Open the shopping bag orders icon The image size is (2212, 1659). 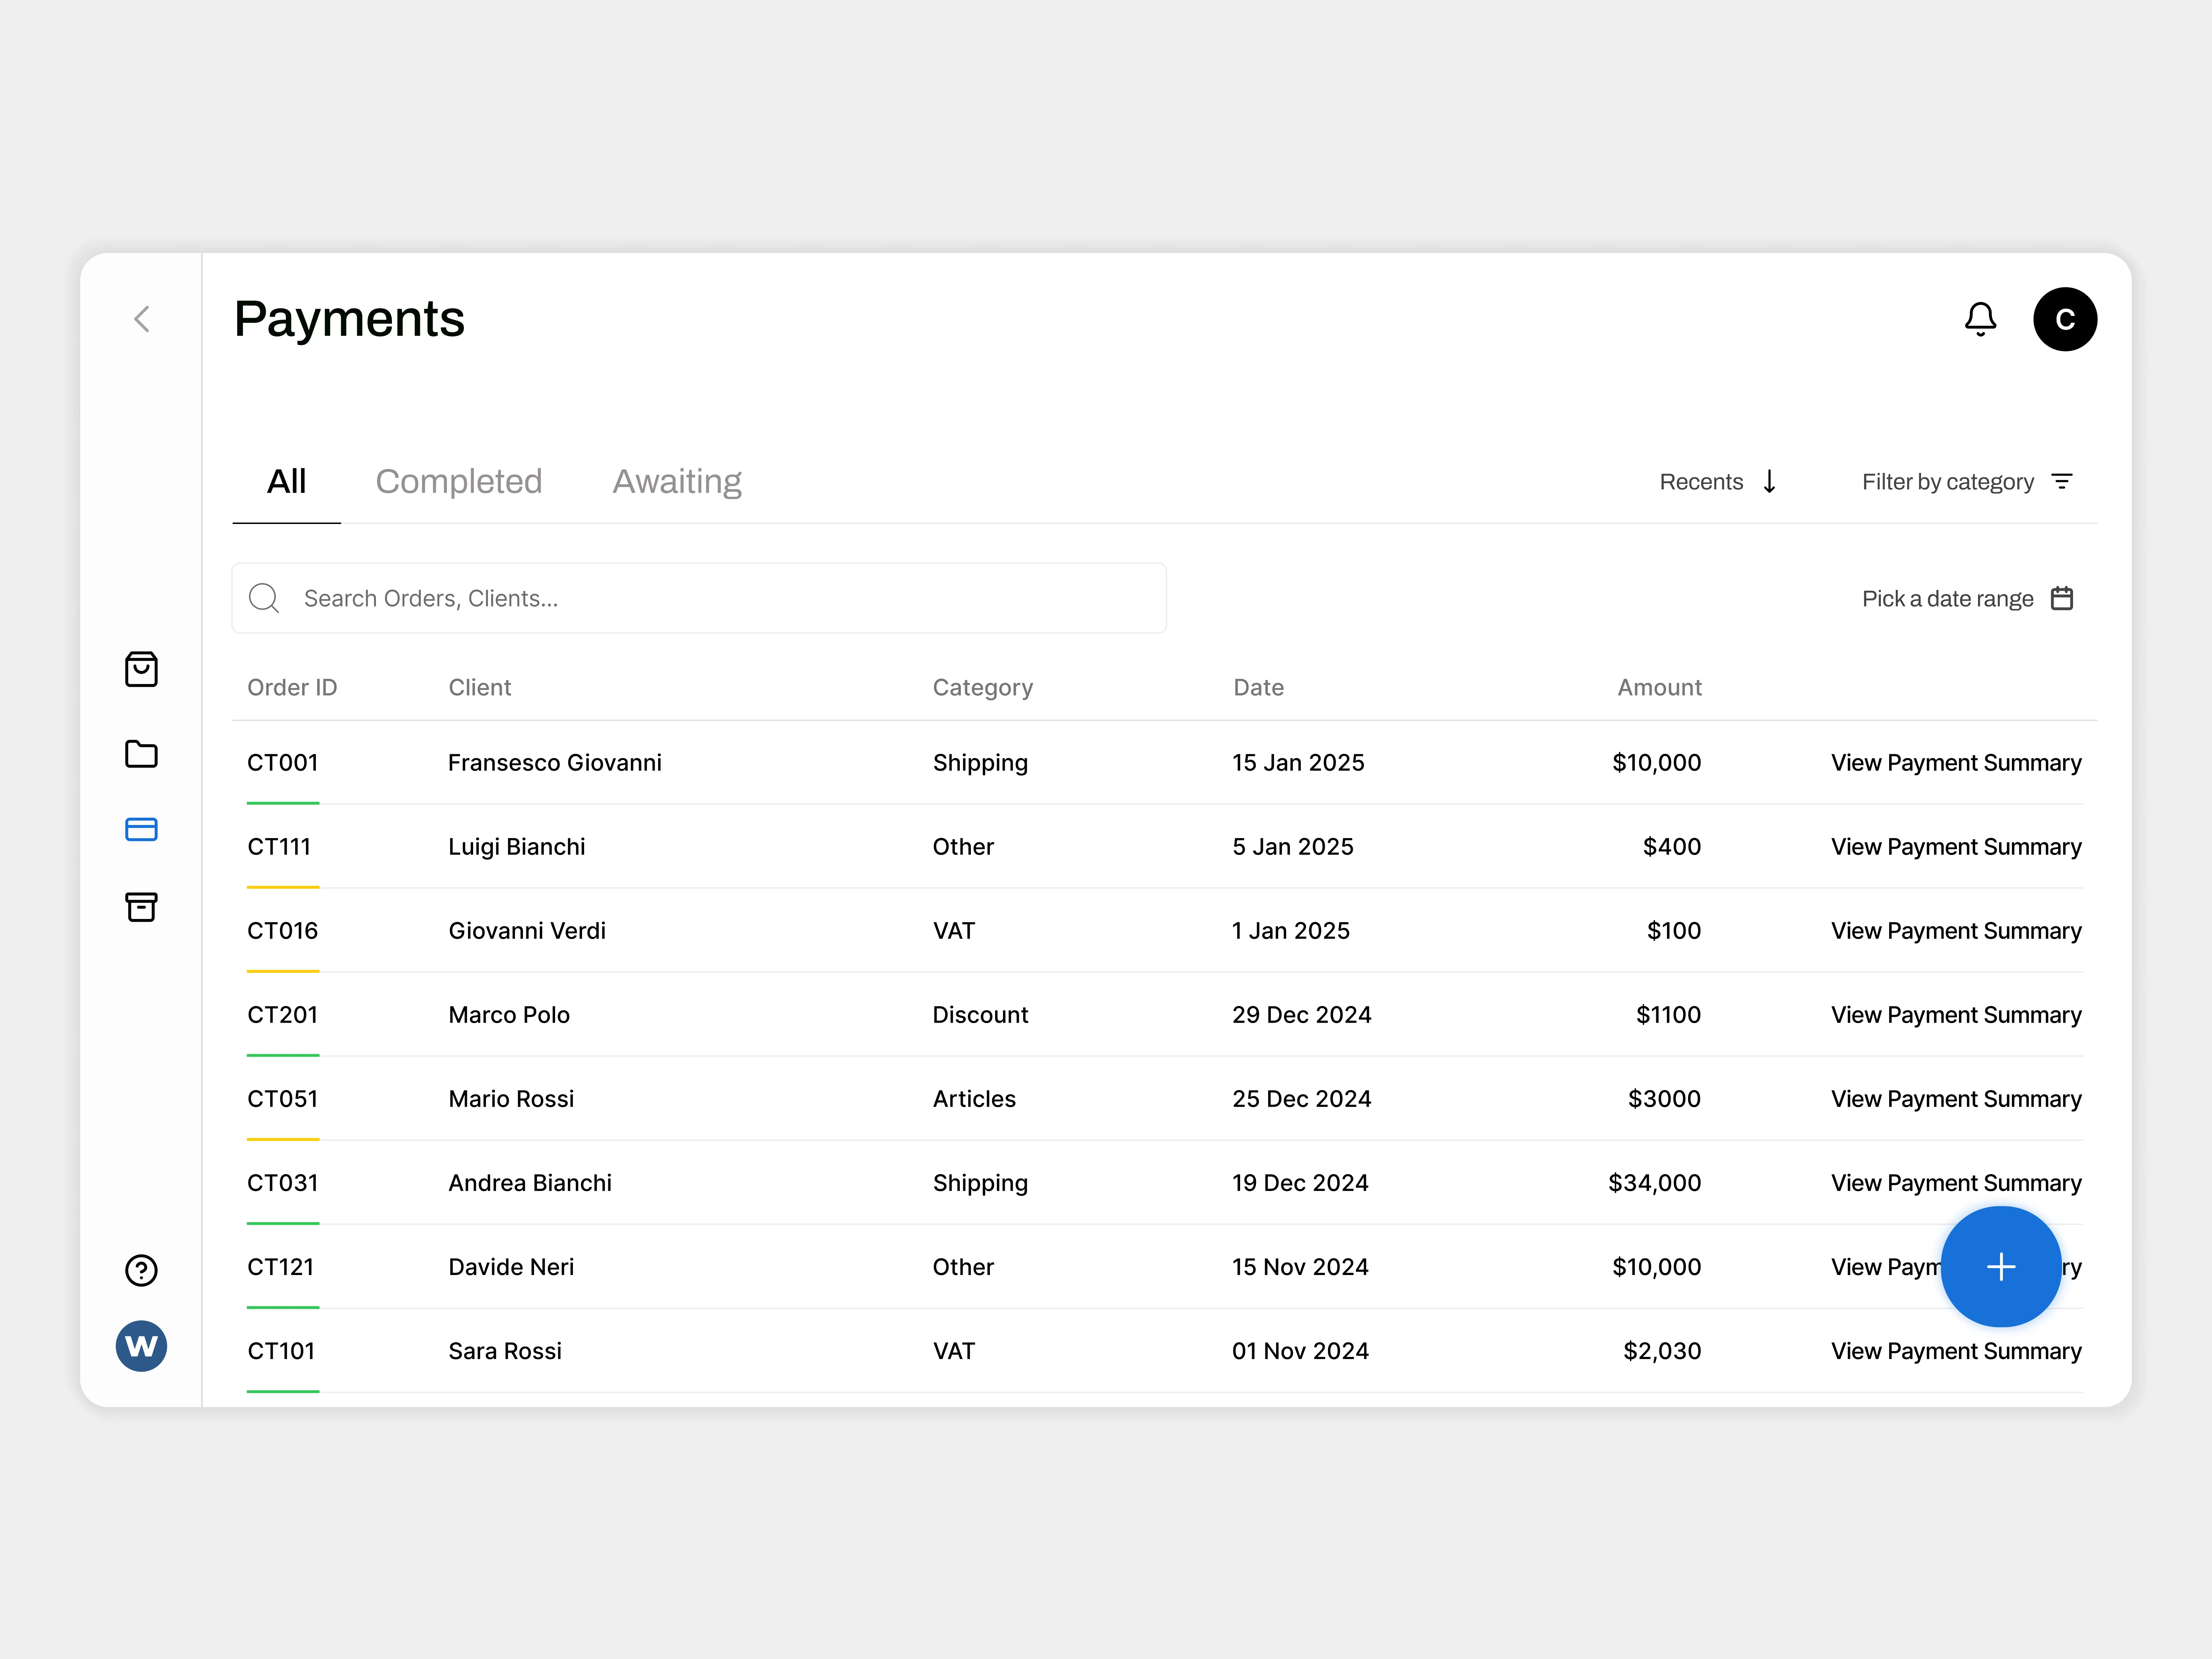141,669
